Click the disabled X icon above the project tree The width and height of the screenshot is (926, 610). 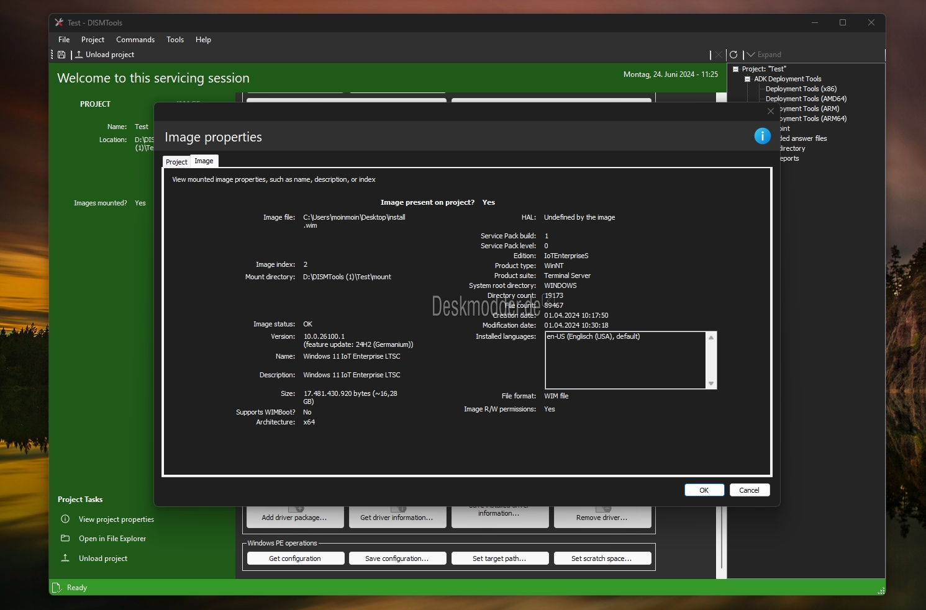click(x=719, y=55)
